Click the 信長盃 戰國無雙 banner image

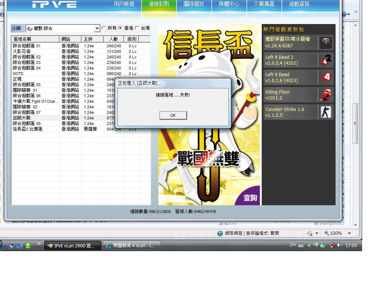click(209, 115)
